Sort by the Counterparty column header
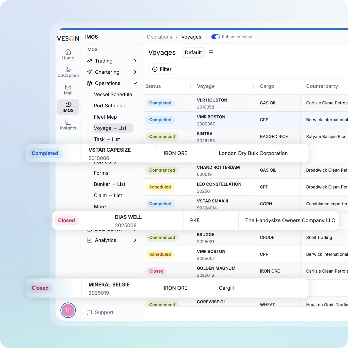This screenshot has width=348, height=348. 322,86
